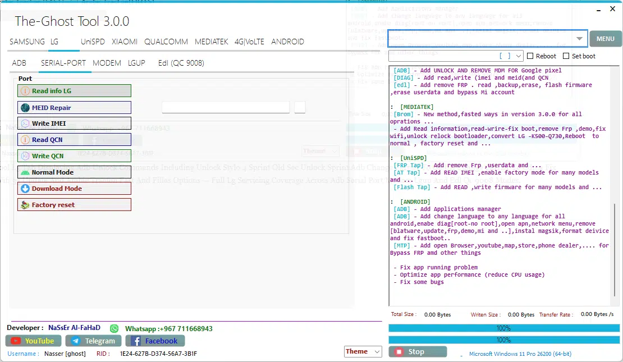Switch to the LG tab

pos(54,42)
